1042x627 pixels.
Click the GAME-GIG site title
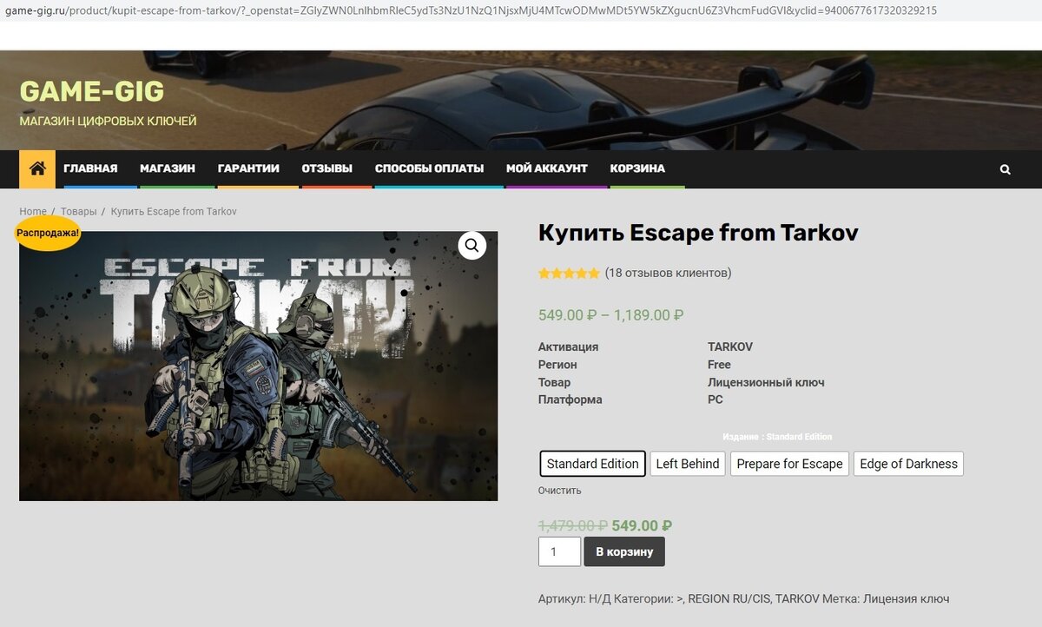(92, 91)
